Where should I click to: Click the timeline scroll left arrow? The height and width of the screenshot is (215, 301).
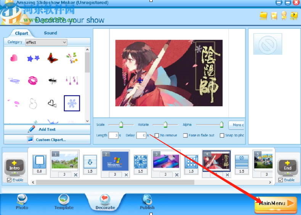click(x=33, y=182)
